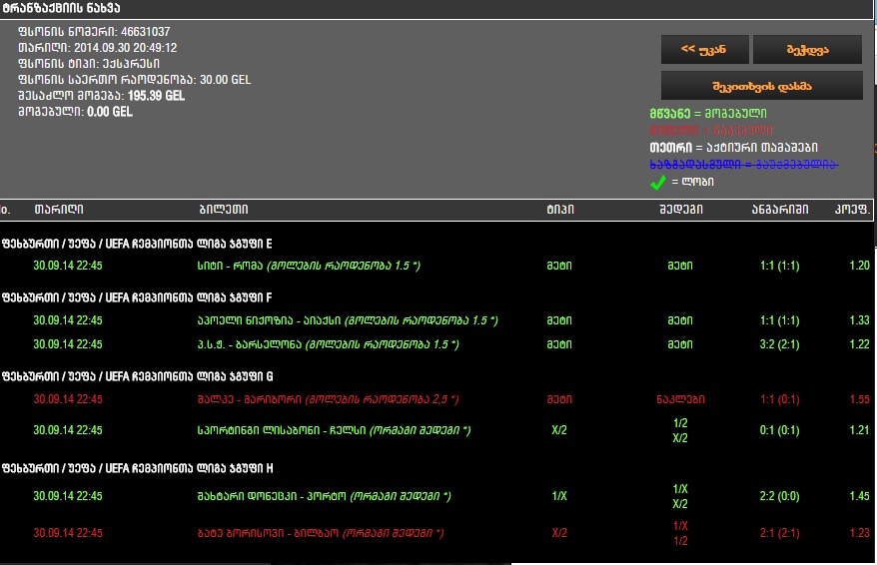The height and width of the screenshot is (565, 877).
Task: Click the blue strikethrough legend entry
Action: point(744,164)
